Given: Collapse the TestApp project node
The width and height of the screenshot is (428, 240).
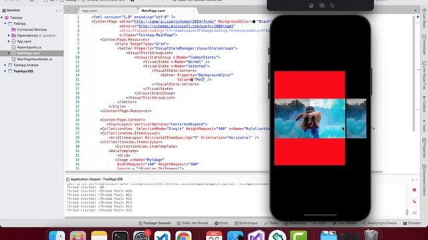Looking at the screenshot, I should click(x=5, y=24).
